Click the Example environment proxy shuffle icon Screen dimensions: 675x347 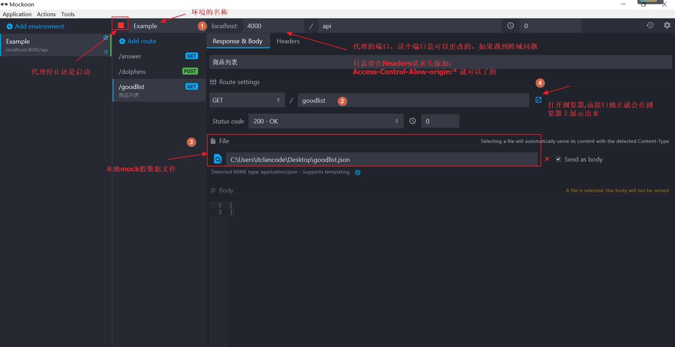click(x=106, y=51)
